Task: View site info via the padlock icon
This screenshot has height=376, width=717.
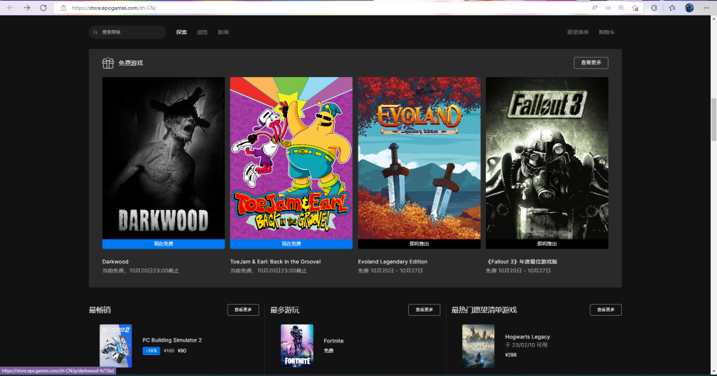Action: coord(64,8)
